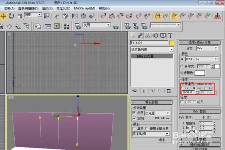This screenshot has height=150, width=225.
Task: Click the Schematic View icon
Action: 56,26
